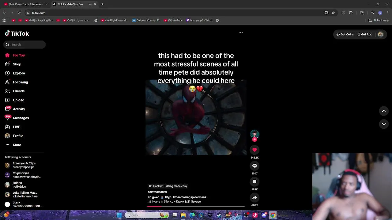Seek on the video progress bar
This screenshot has height=220, width=392.
coord(196,207)
